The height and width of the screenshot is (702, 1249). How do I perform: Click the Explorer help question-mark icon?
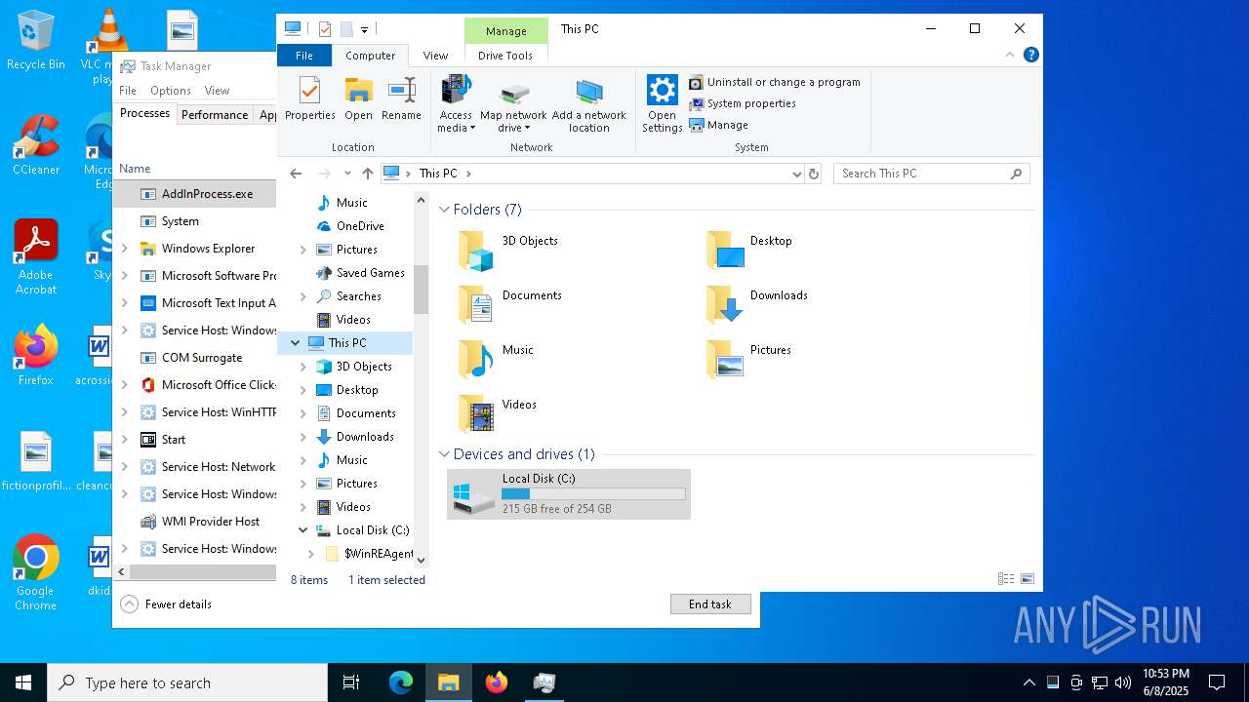point(1030,55)
